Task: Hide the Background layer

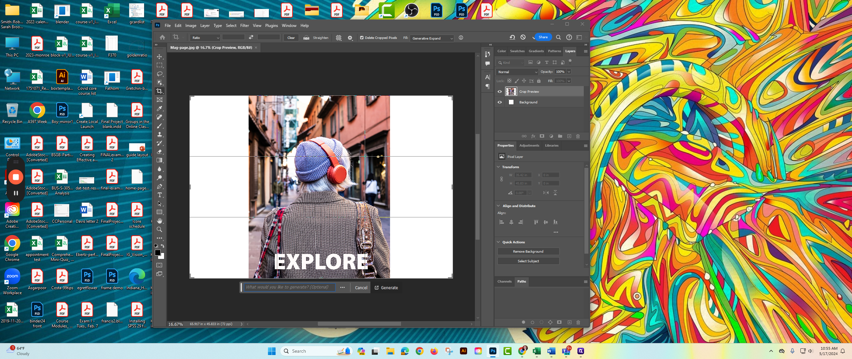Action: [x=500, y=102]
